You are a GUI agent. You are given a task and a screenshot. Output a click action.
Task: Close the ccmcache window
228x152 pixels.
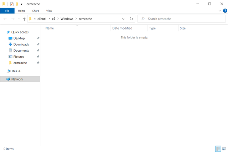222,4
